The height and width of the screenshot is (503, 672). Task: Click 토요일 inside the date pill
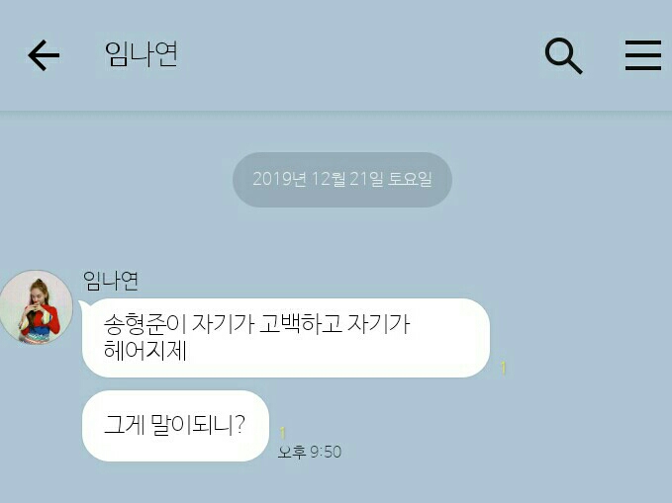(410, 179)
